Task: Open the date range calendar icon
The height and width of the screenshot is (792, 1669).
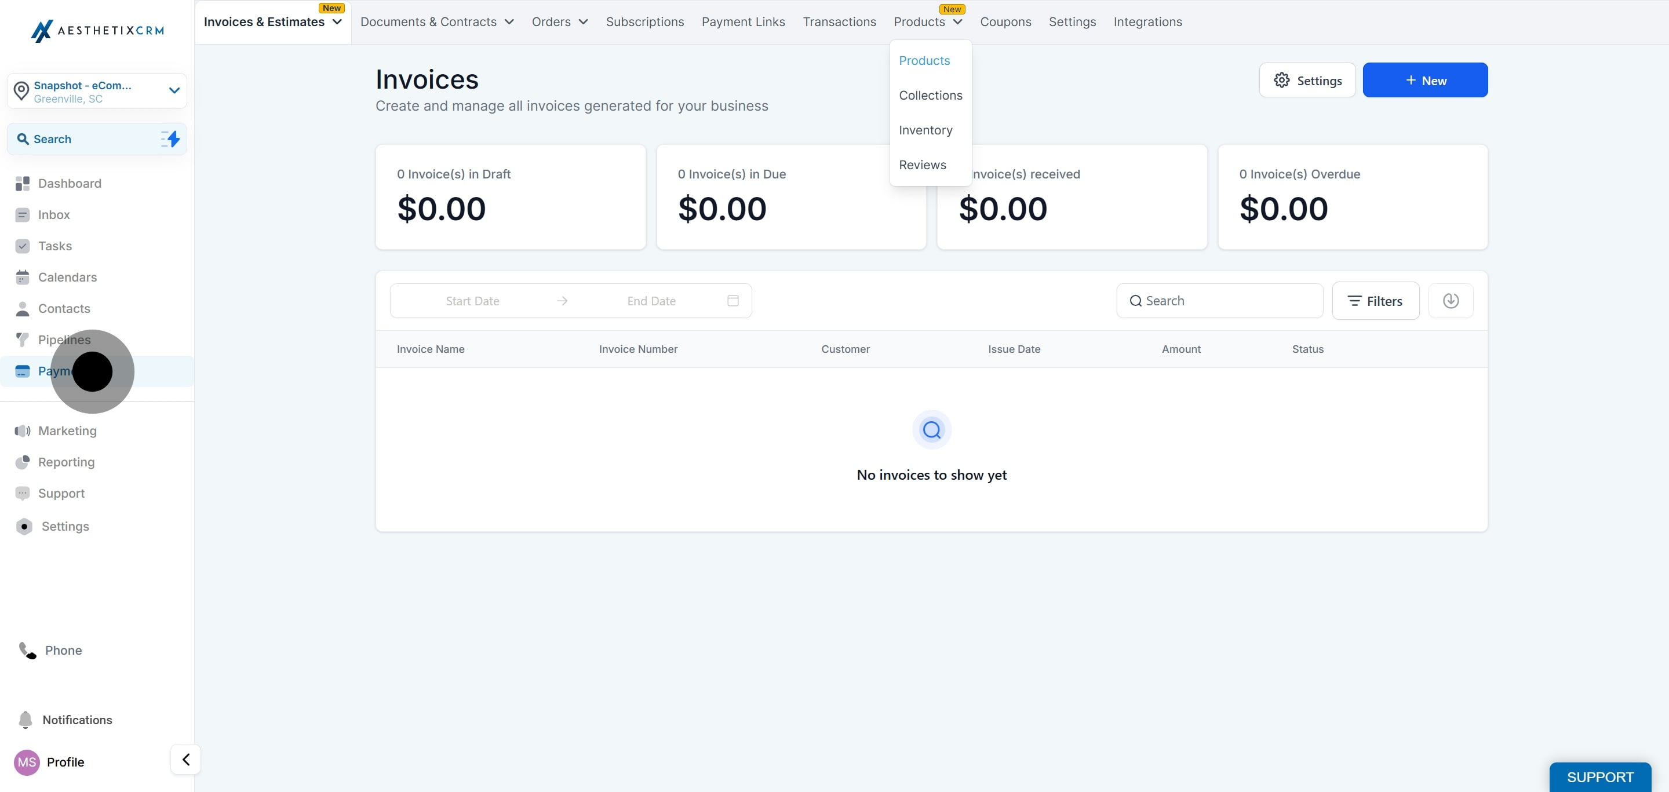Action: [x=733, y=301]
